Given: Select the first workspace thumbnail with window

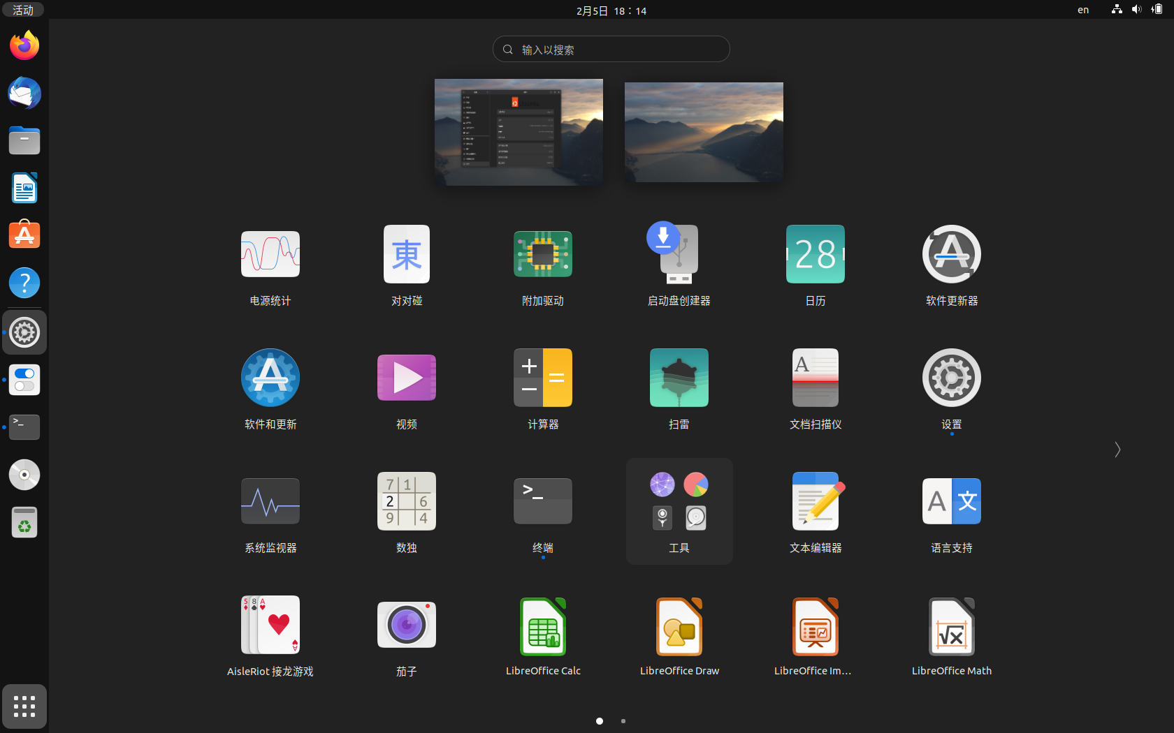Looking at the screenshot, I should coord(519,132).
